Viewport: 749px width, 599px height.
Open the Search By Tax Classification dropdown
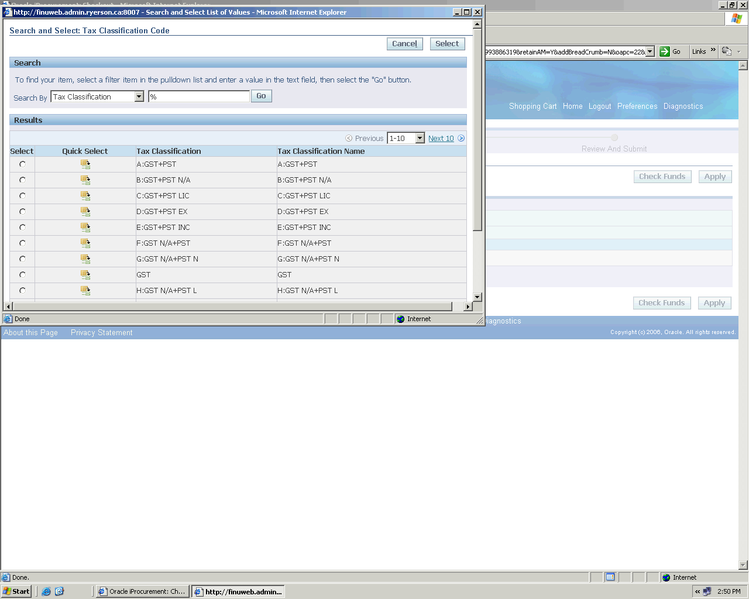(139, 97)
